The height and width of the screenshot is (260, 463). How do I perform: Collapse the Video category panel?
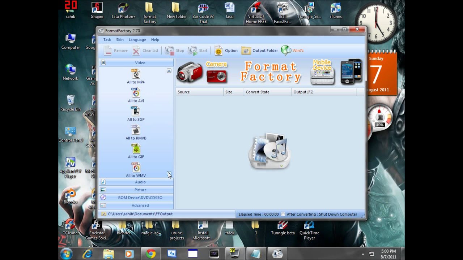[136, 63]
